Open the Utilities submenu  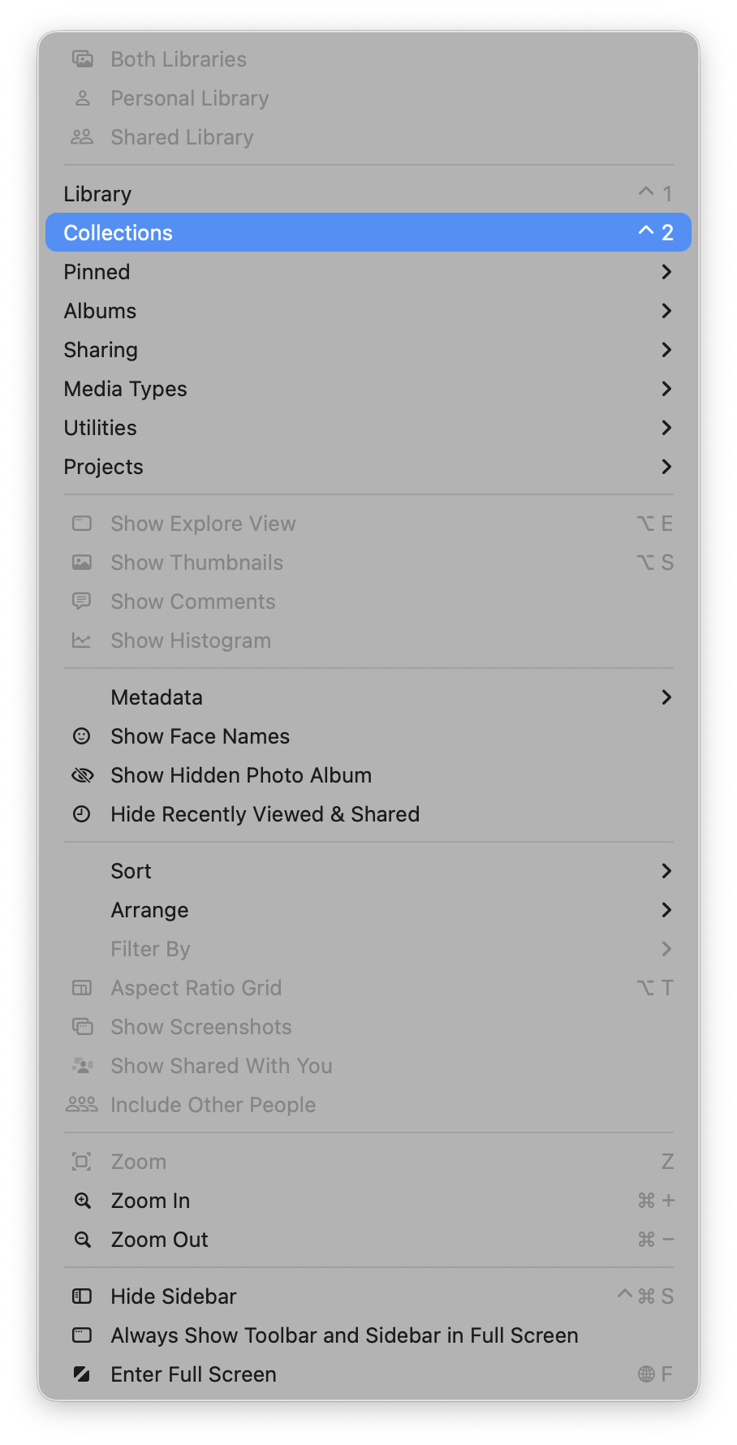click(x=100, y=428)
